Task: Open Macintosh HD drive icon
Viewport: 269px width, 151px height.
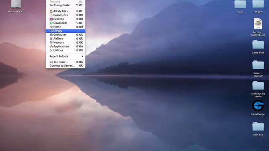Action: pyautogui.click(x=16, y=4)
